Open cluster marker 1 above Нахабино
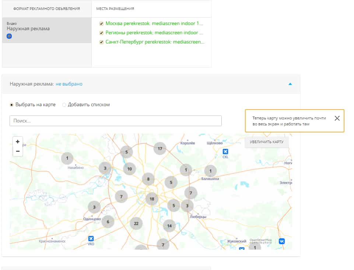This screenshot has width=354, height=270. pos(67,158)
